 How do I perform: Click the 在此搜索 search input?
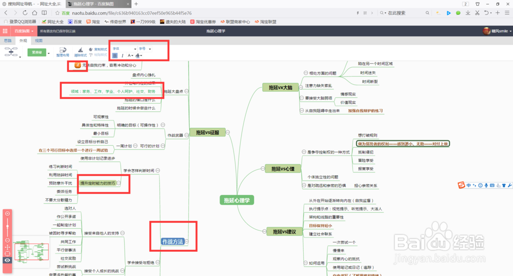[406, 13]
